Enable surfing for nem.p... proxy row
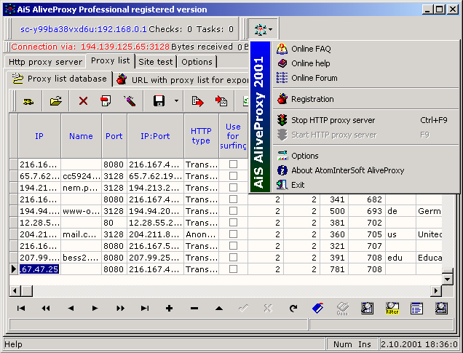The image size is (463, 353). (233, 188)
